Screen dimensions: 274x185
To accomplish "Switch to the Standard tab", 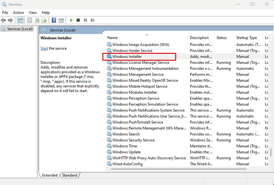I will click(x=70, y=175).
